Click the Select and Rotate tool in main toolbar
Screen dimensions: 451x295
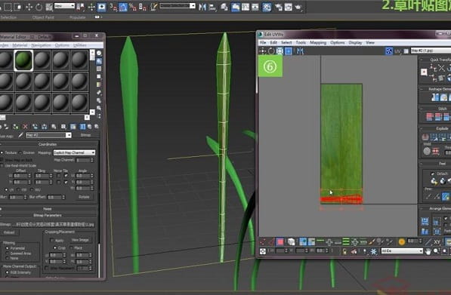tap(39, 7)
